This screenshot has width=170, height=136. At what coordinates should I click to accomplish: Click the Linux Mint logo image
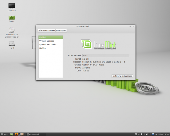[98, 44]
